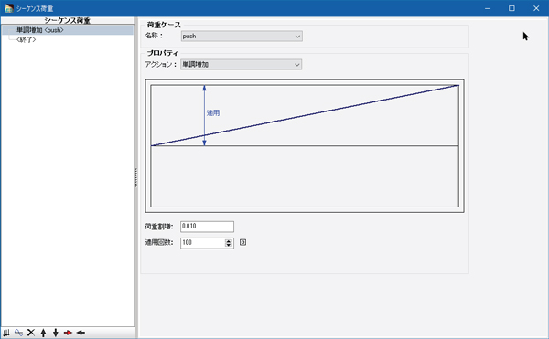Click the シーケンス荷重 list header
This screenshot has height=339, width=549.
point(67,21)
